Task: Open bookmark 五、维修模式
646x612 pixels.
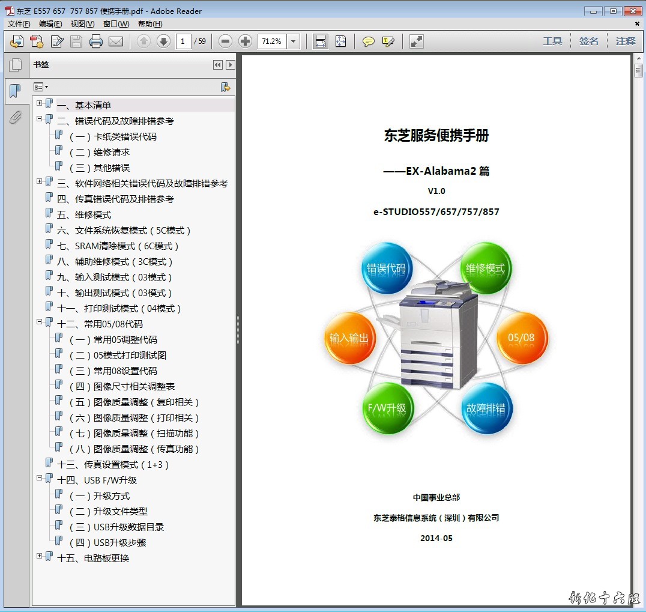Action: (84, 215)
